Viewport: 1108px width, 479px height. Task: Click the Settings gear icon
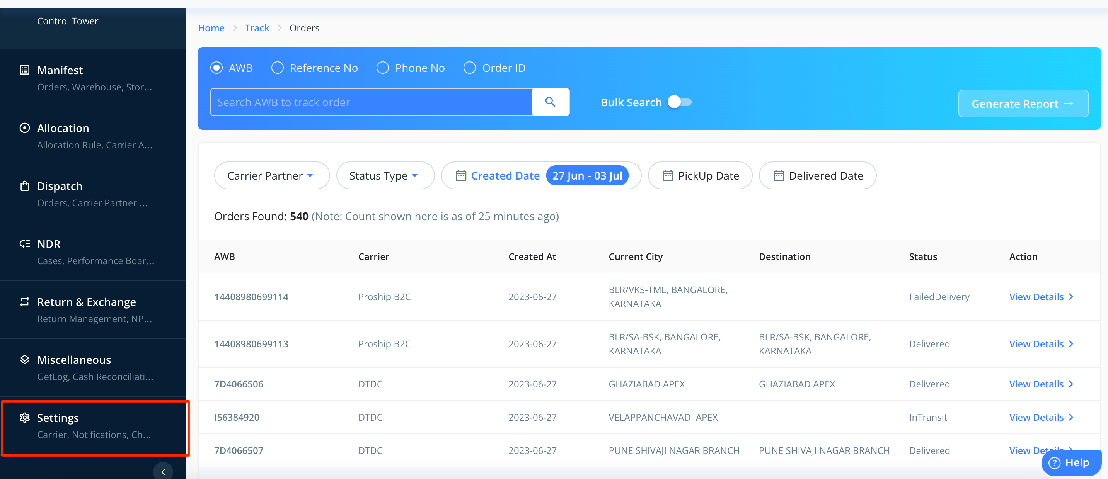[24, 418]
